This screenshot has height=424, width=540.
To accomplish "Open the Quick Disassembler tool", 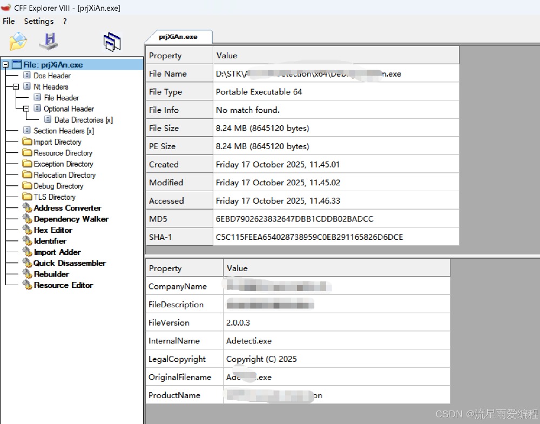I will [x=70, y=263].
